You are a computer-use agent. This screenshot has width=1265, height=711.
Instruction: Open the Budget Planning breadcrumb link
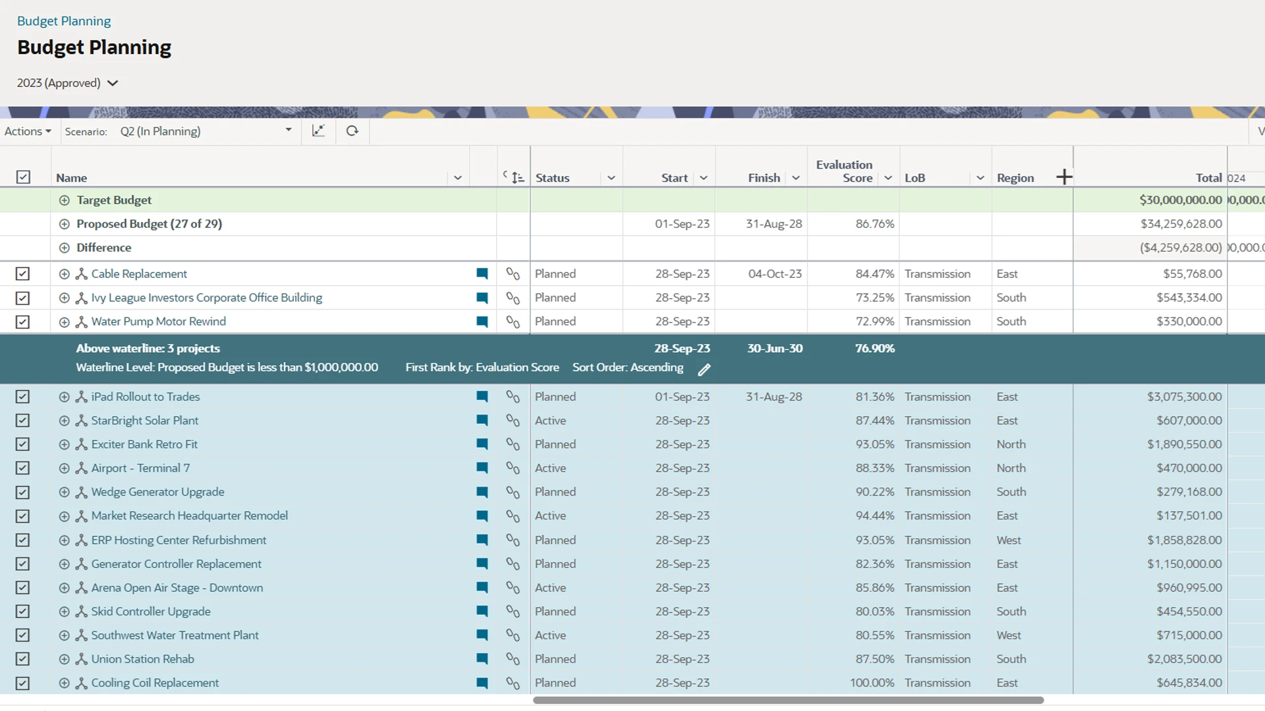click(63, 20)
